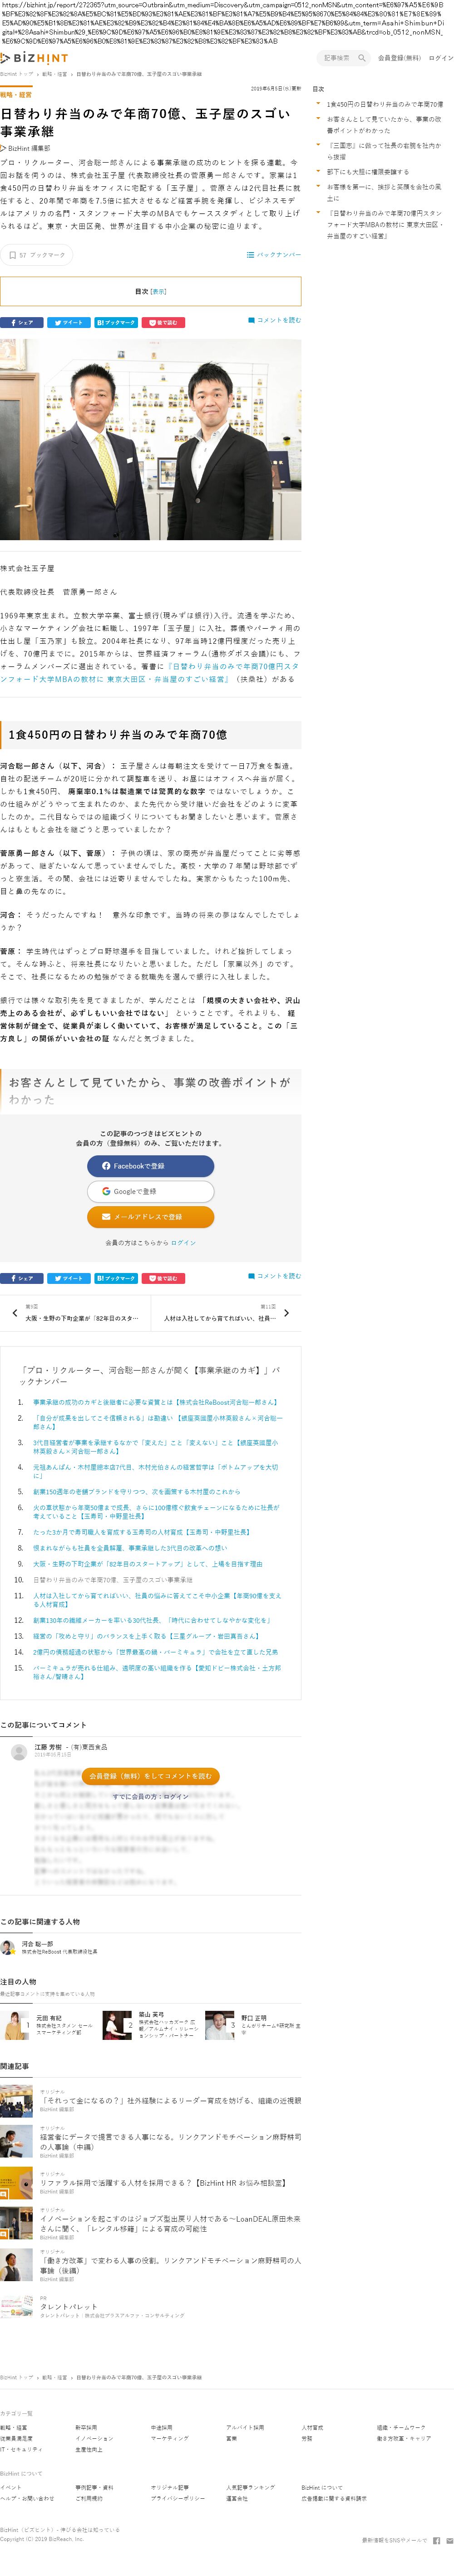The height and width of the screenshot is (2576, 454).
Task: Open 河合 聡一郎 related person profile
Action: (50, 1947)
